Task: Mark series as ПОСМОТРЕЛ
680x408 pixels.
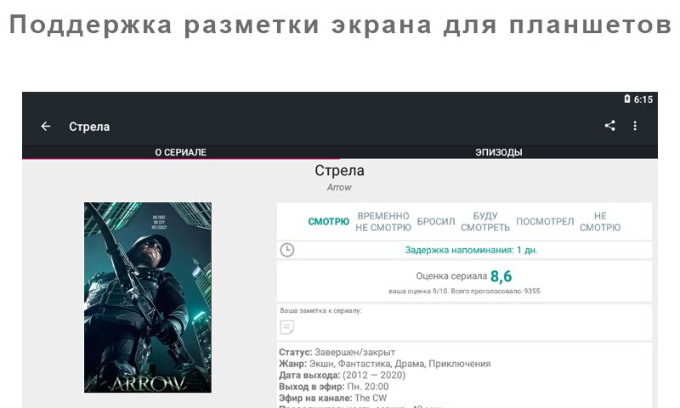Action: [545, 222]
